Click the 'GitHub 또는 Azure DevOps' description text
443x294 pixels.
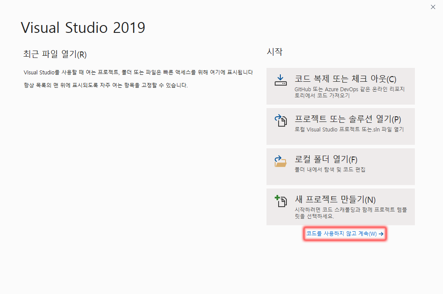click(350, 93)
